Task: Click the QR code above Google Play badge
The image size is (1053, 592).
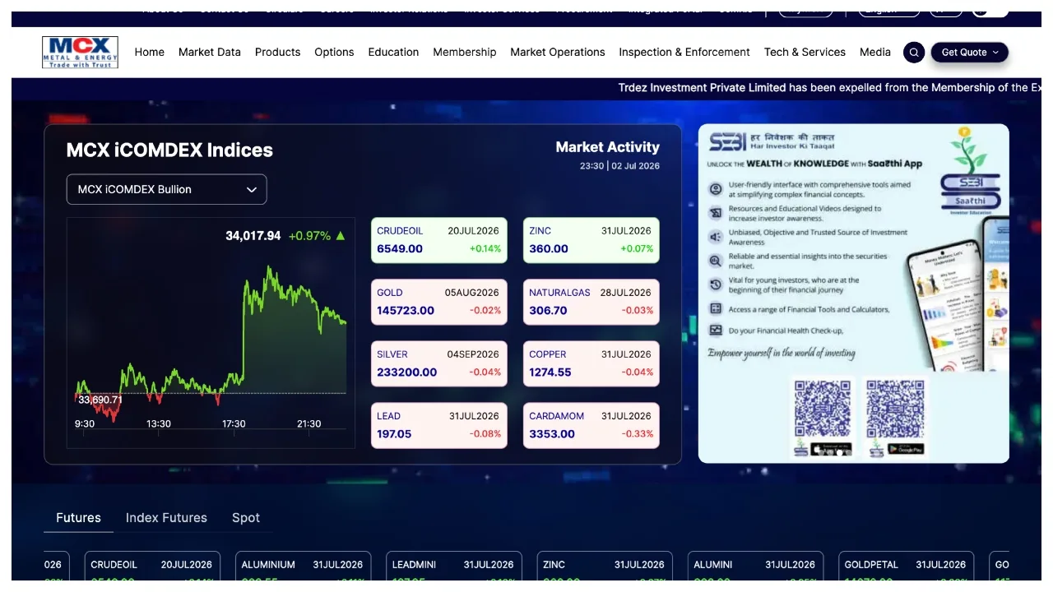Action: click(895, 409)
